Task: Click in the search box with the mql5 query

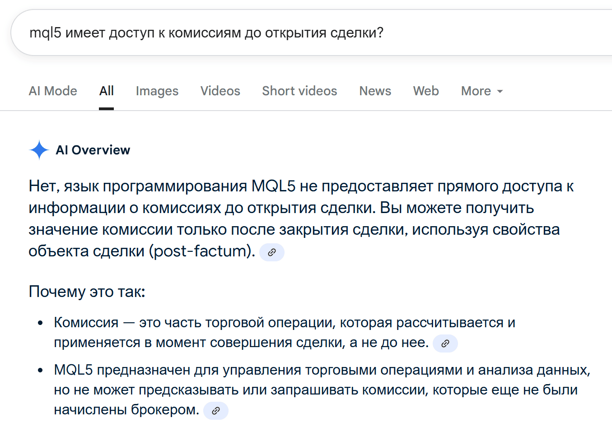Action: (271, 33)
